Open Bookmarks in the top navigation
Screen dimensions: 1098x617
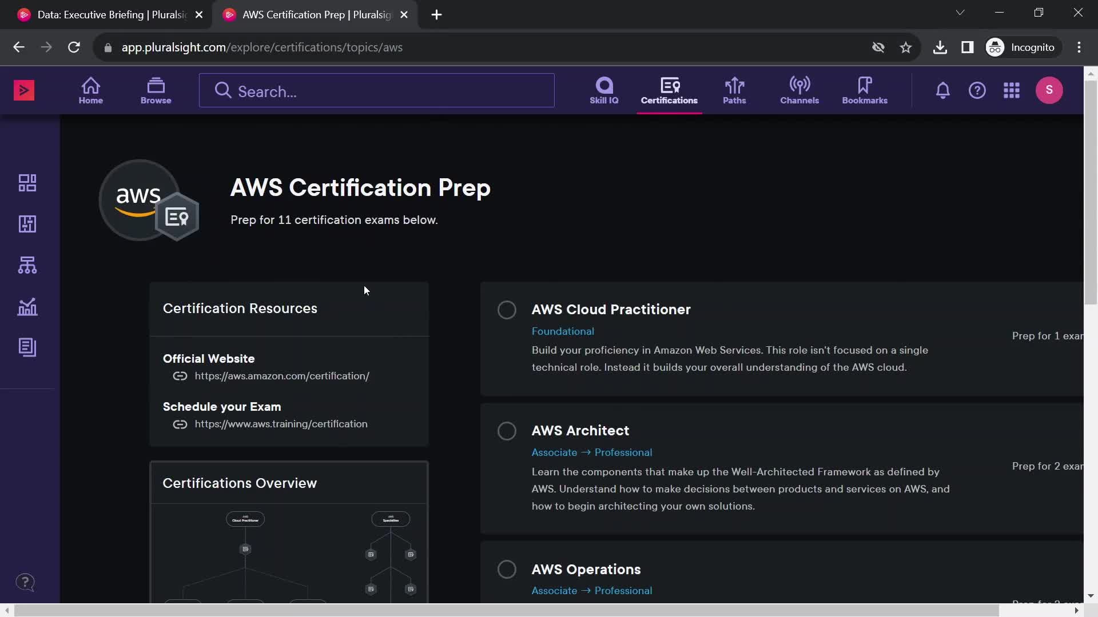point(865,90)
